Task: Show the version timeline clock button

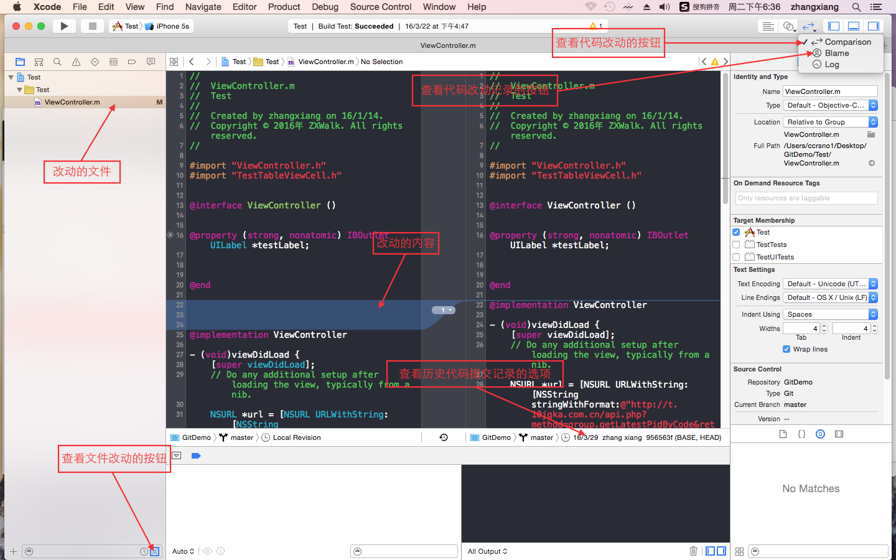Action: pos(444,437)
